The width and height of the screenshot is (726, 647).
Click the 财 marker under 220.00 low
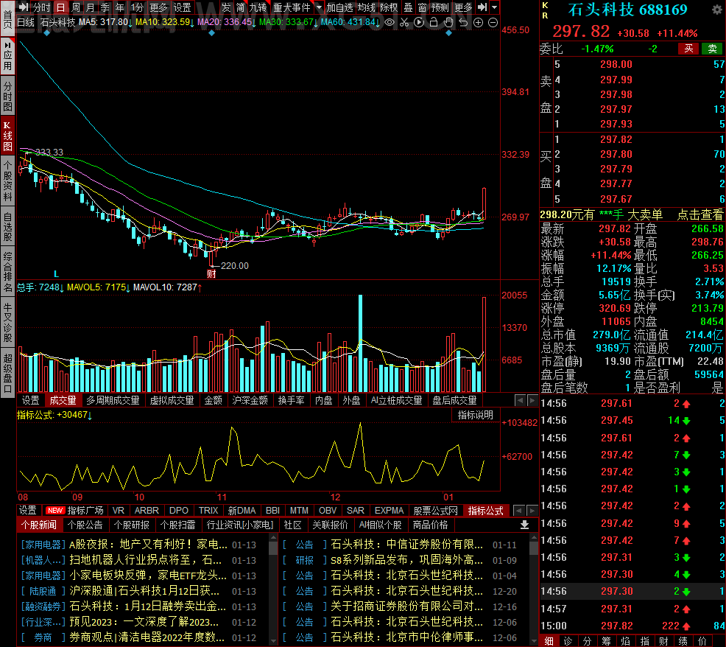[211, 274]
